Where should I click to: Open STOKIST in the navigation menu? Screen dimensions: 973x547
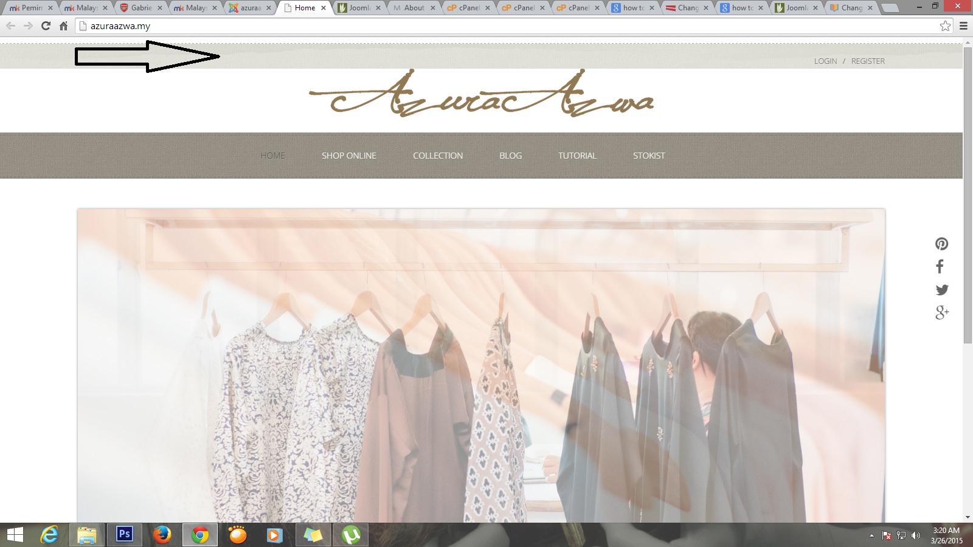[649, 156]
